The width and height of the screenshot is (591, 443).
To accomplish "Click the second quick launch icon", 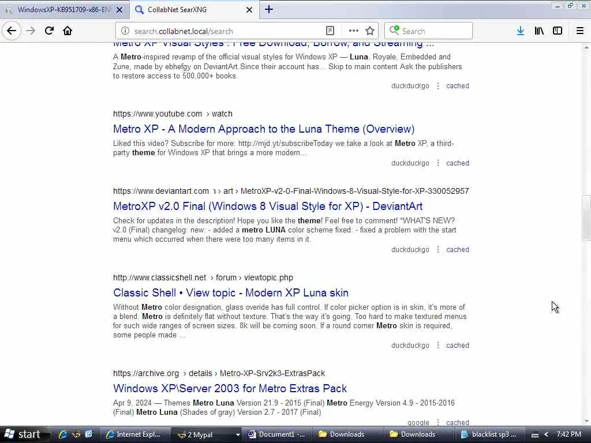I will 76,434.
